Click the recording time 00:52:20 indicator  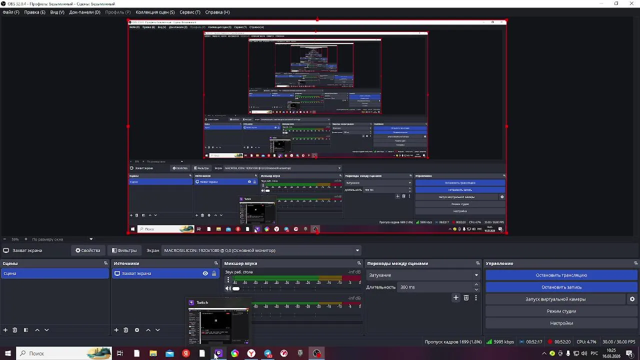click(x=559, y=342)
